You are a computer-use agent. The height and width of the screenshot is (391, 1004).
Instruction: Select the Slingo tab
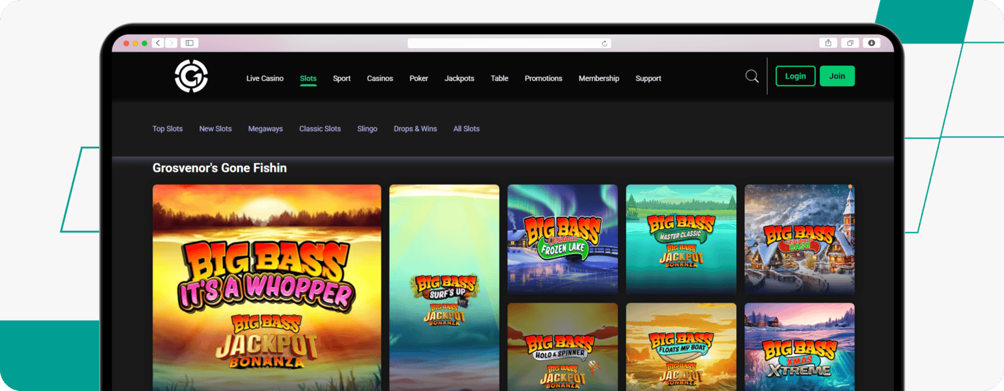pos(367,128)
